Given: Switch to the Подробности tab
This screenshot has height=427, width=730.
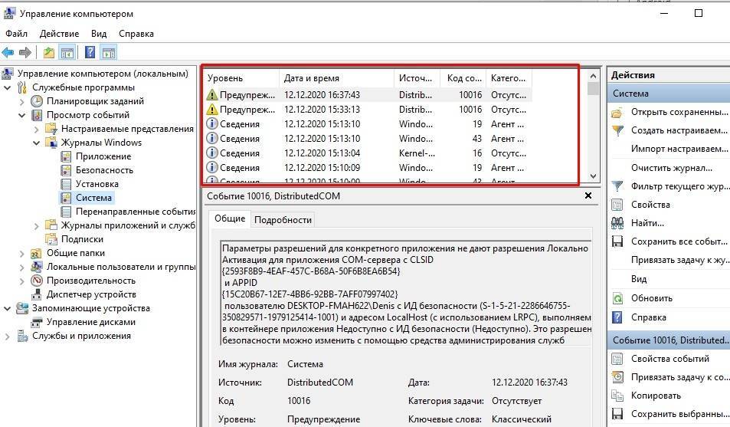Looking at the screenshot, I should (283, 219).
